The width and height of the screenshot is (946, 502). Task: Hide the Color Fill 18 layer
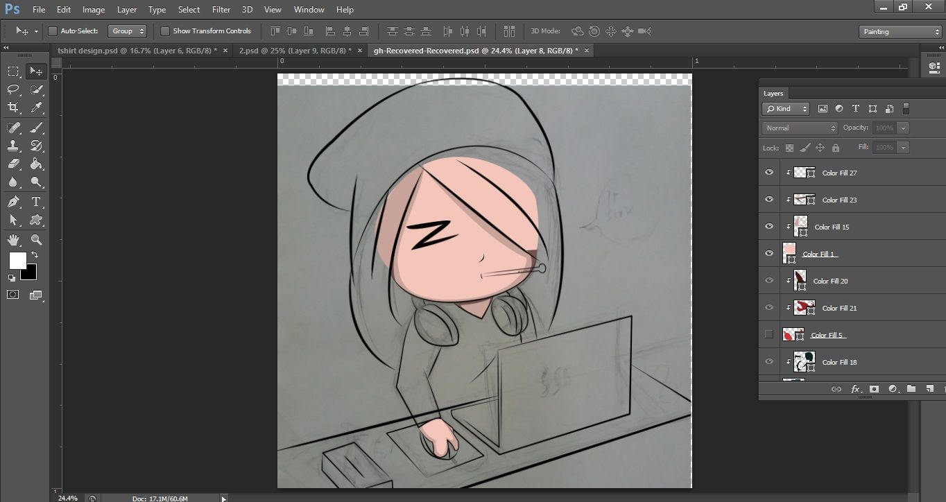pos(768,362)
